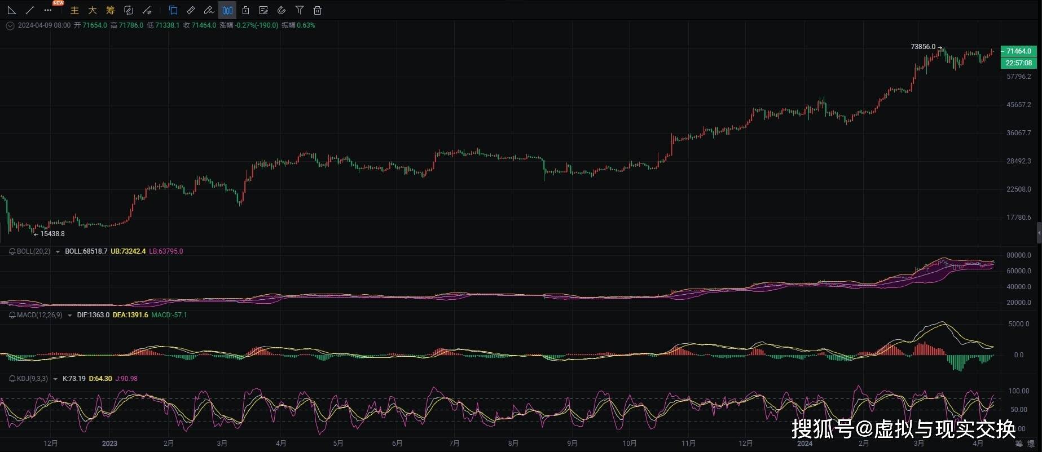Click the KDJ(9,3,3) bell icon

coord(12,379)
